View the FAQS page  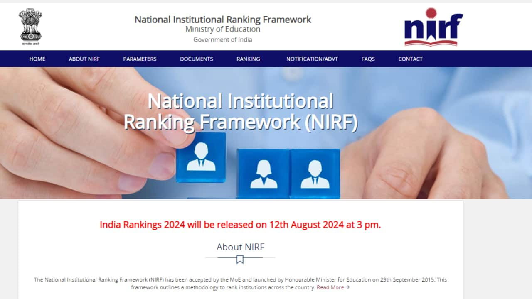(368, 59)
